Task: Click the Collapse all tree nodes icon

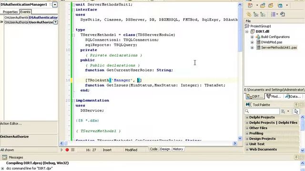Action: [x=263, y=14]
